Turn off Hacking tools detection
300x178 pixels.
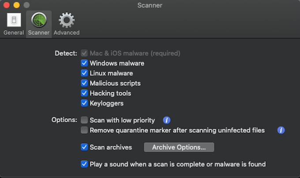click(x=84, y=93)
